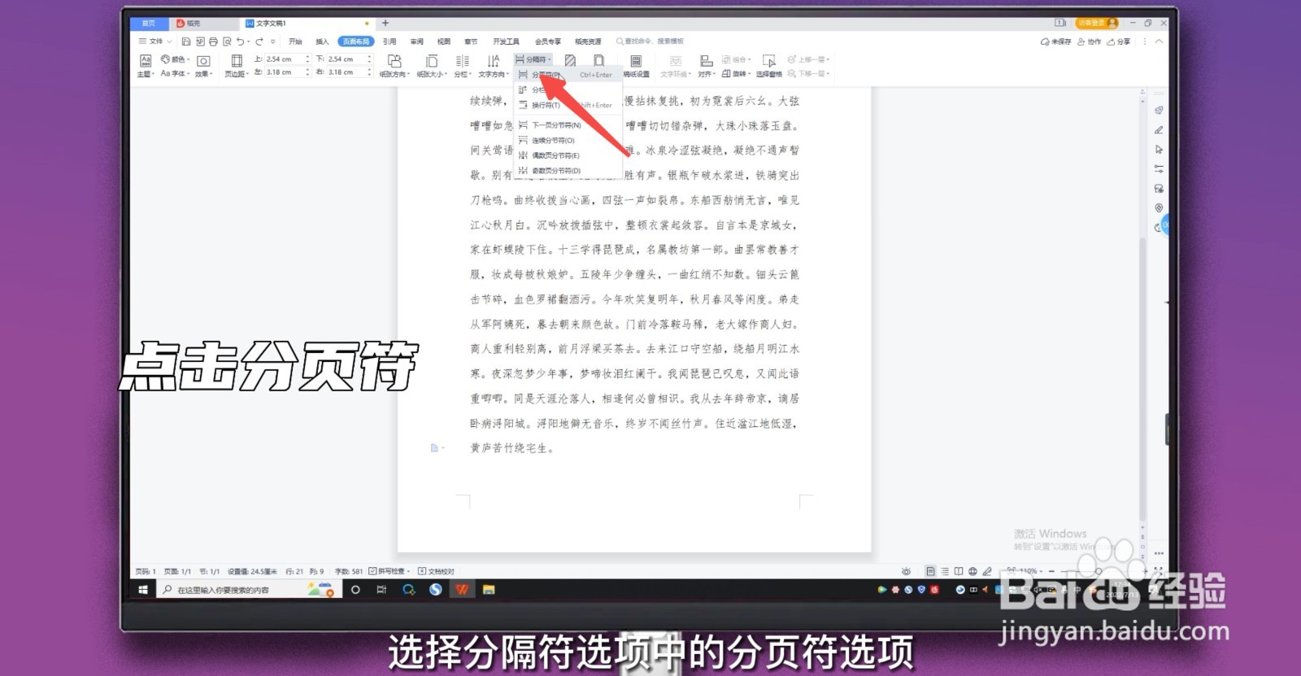This screenshot has width=1301, height=676.
Task: Collapse the ribbon with the chevron
Action: (1159, 41)
